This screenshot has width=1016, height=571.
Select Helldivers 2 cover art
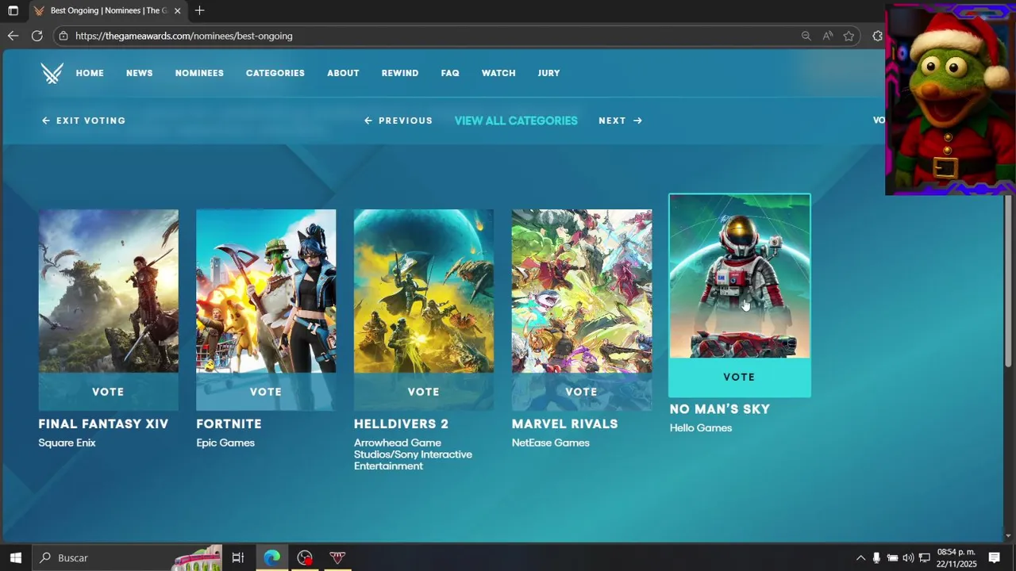pyautogui.click(x=423, y=291)
